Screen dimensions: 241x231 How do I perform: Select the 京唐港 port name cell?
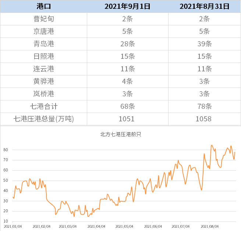tap(43, 32)
